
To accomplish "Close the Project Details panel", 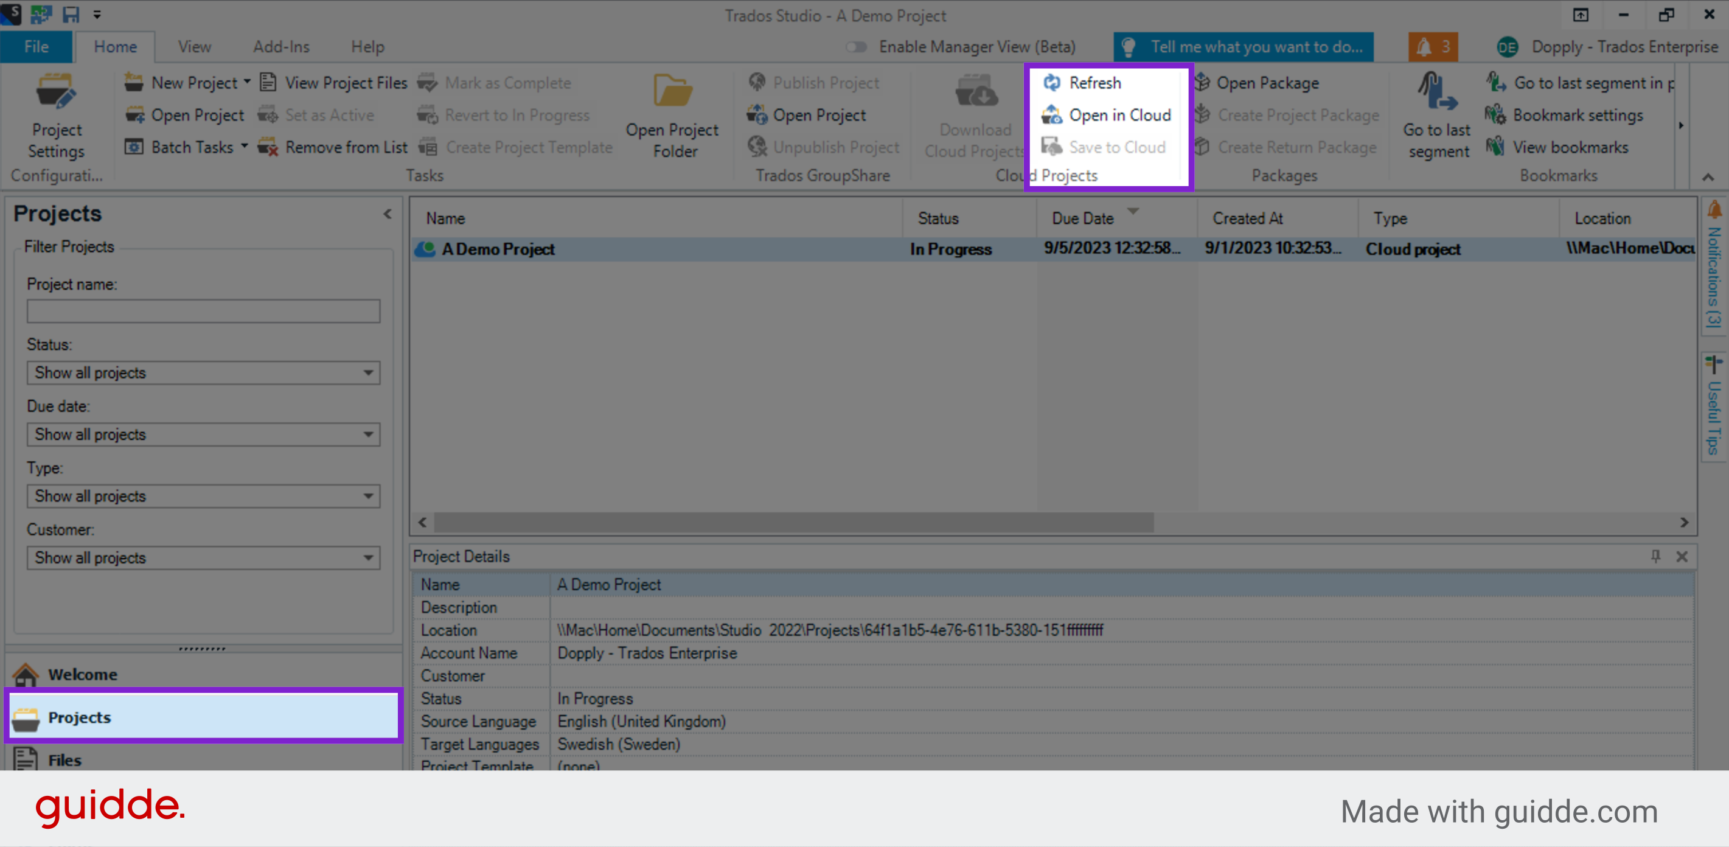I will coord(1682,556).
